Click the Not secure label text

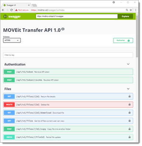pyautogui.click(x=23, y=10)
